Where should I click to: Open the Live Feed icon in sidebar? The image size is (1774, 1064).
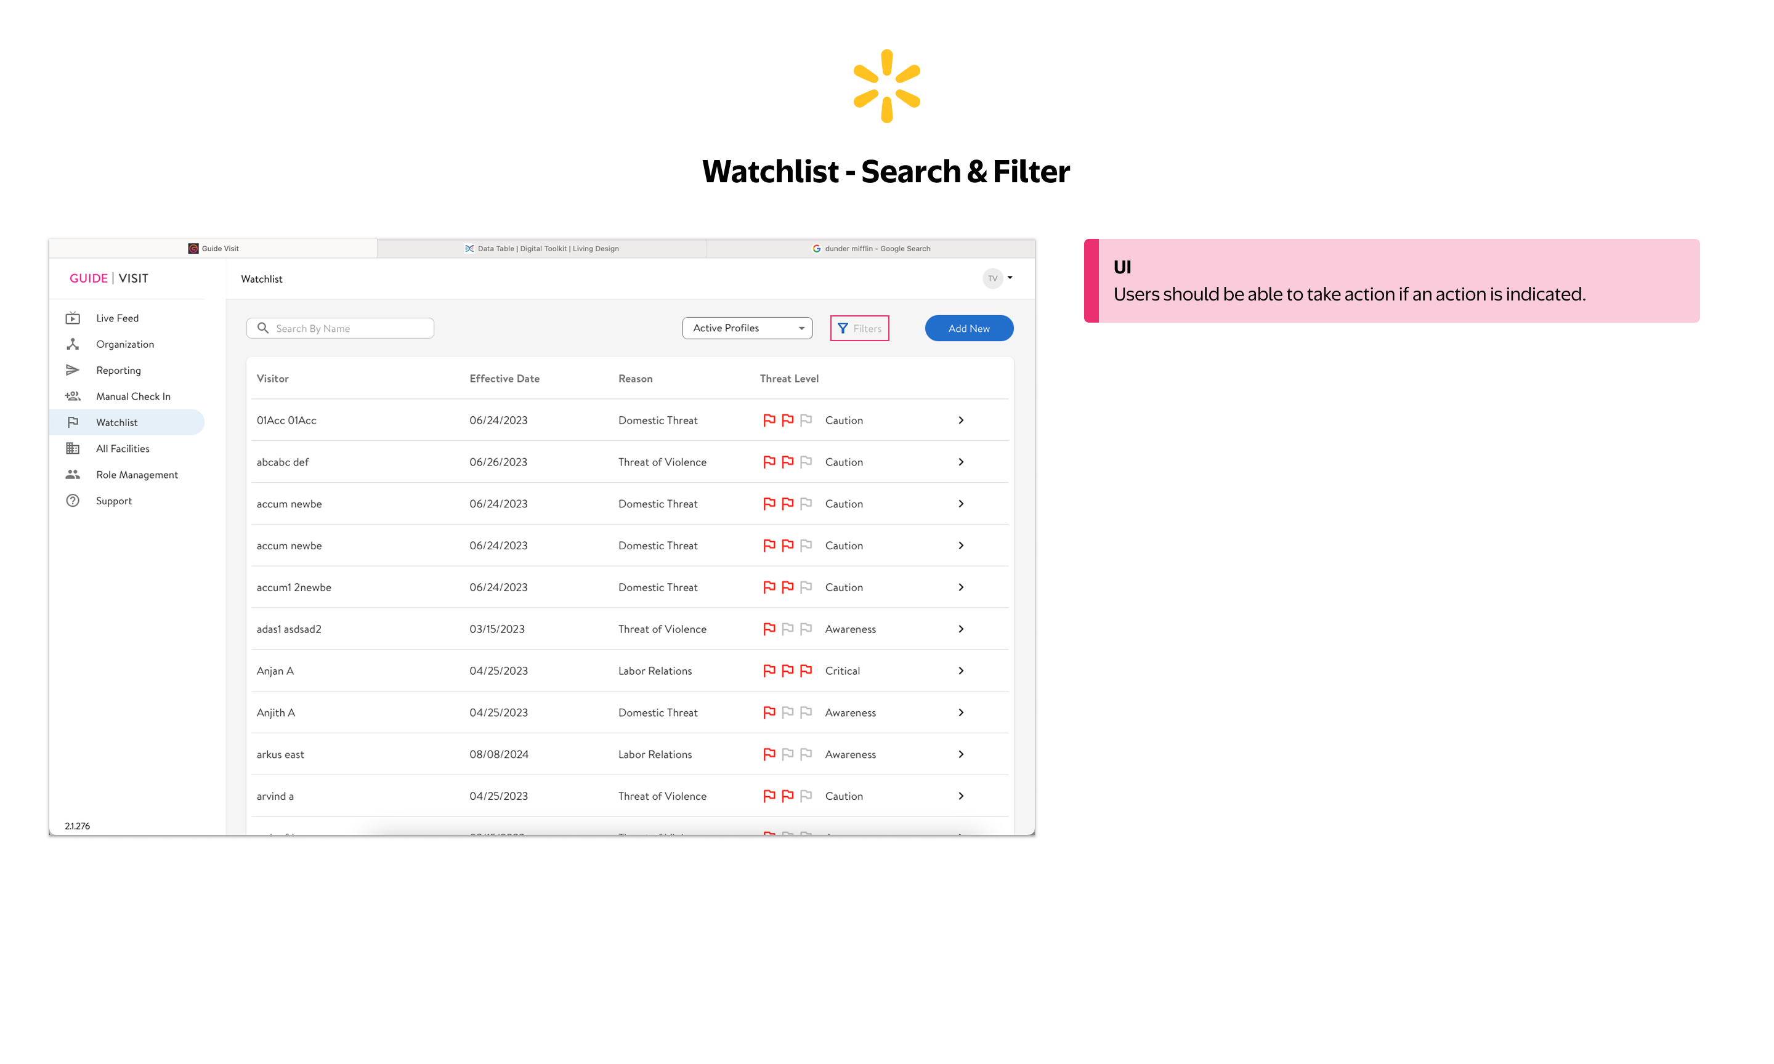point(73,318)
